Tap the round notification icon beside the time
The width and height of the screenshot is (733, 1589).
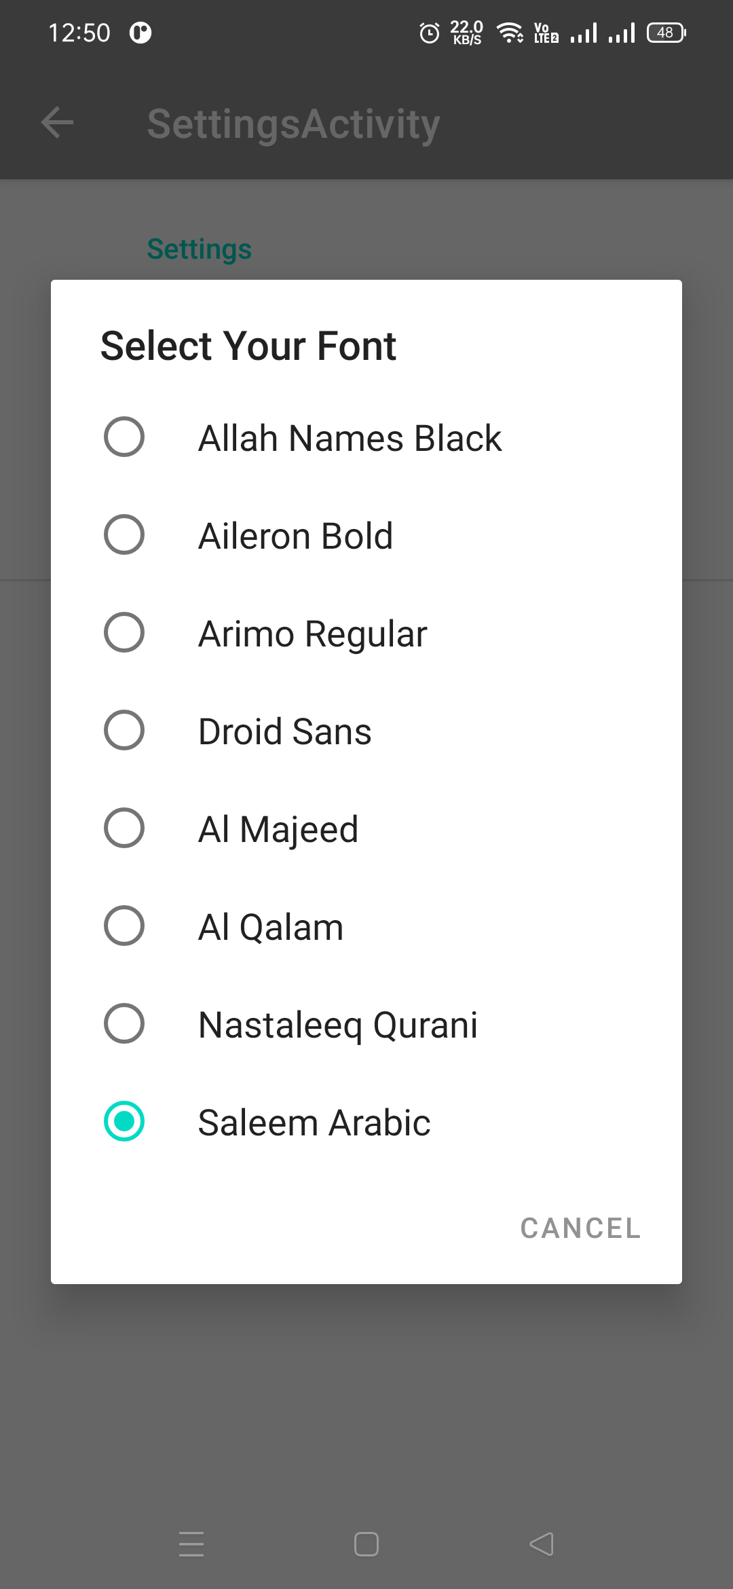(x=140, y=33)
